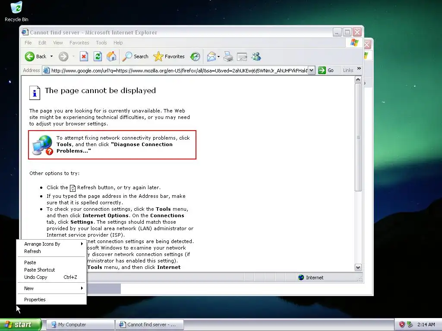Open the Search pane magnifier button
442x331 pixels.
point(136,56)
